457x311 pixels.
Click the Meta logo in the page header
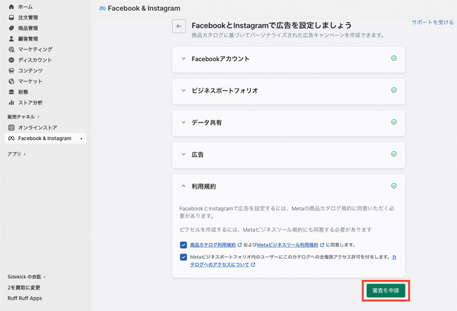pos(102,8)
